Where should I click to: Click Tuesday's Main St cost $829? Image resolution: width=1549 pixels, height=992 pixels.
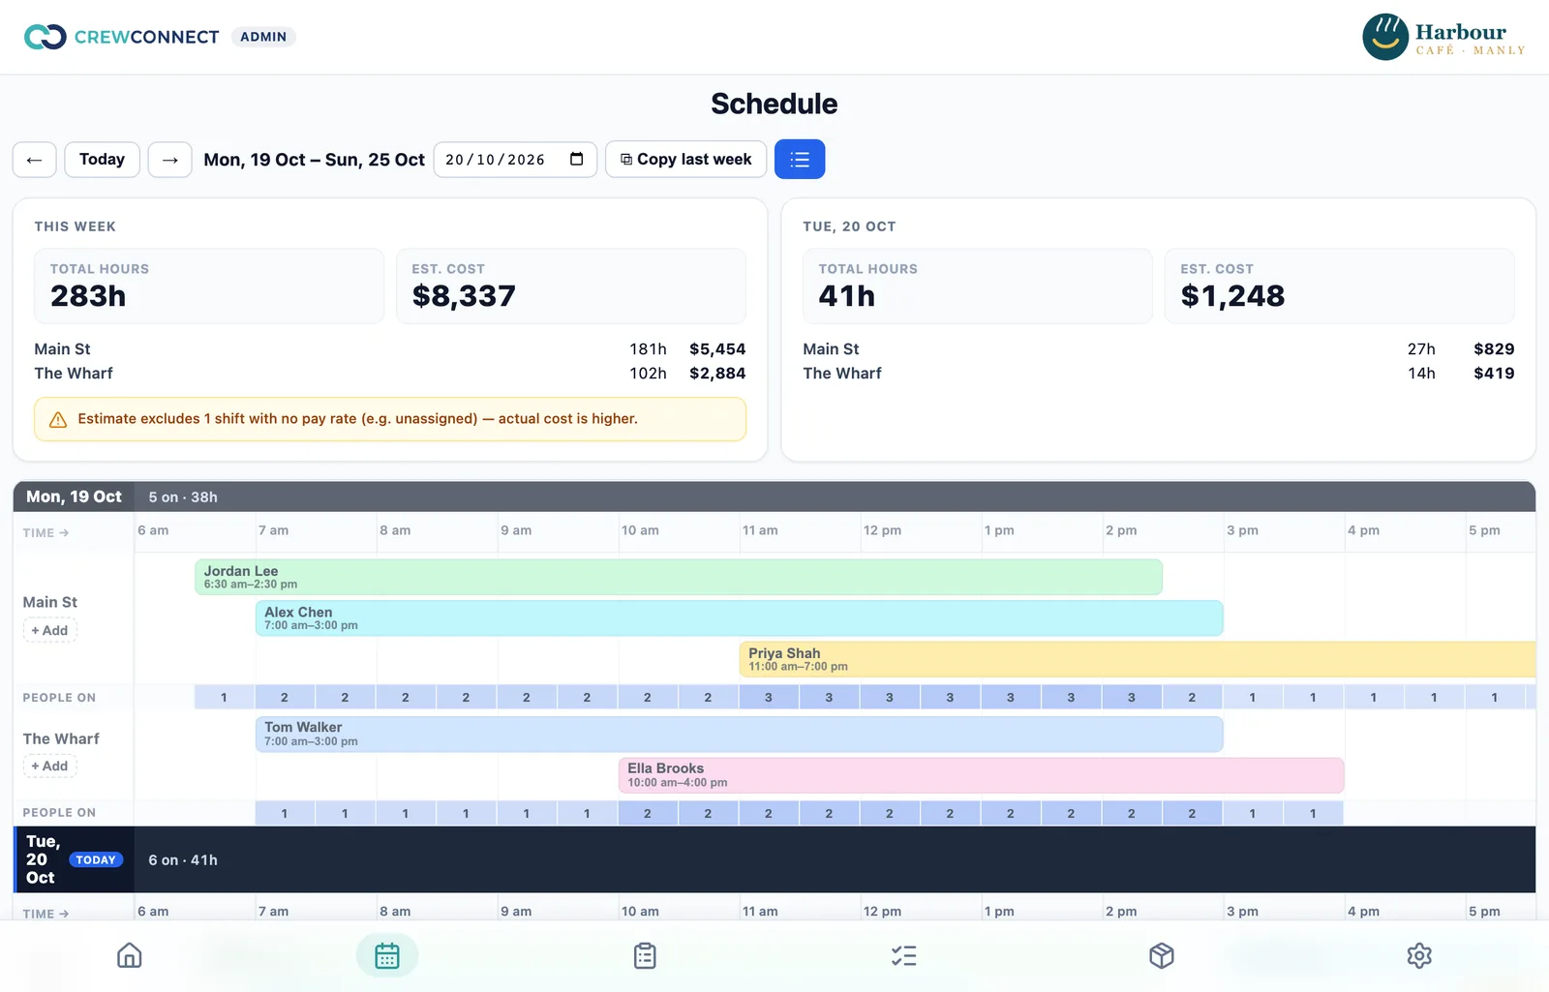(x=1494, y=349)
